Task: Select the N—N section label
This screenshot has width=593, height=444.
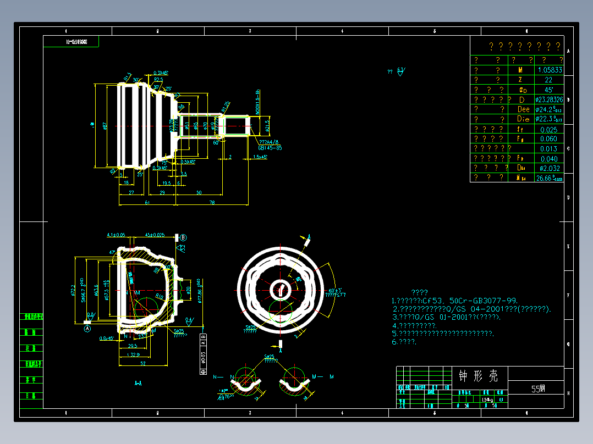Action: pos(224,377)
